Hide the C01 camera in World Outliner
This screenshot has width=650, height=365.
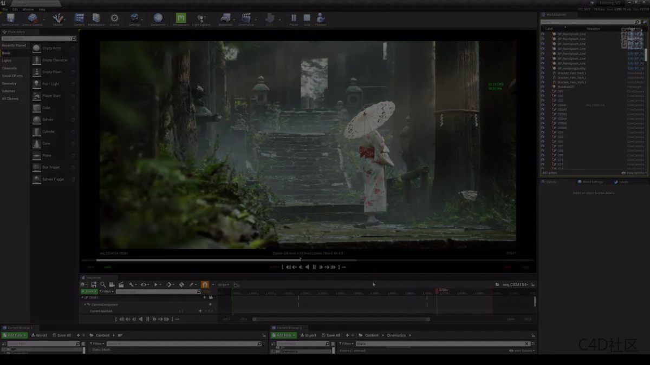point(543,91)
